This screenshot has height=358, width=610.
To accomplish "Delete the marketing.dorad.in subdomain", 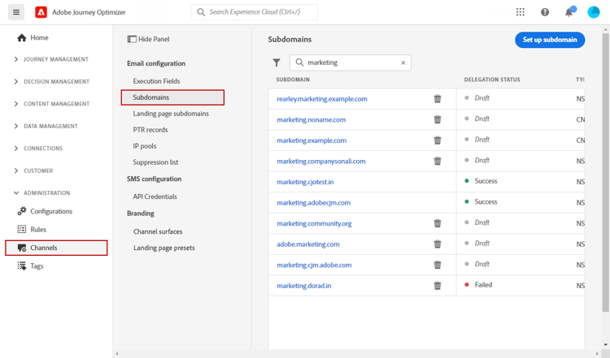I will tap(438, 286).
